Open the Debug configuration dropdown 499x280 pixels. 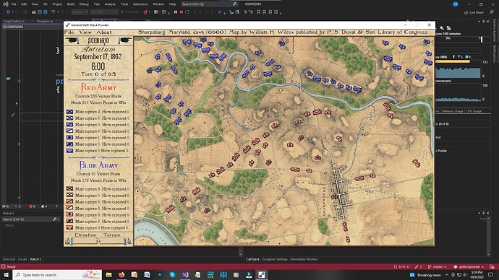(80, 12)
